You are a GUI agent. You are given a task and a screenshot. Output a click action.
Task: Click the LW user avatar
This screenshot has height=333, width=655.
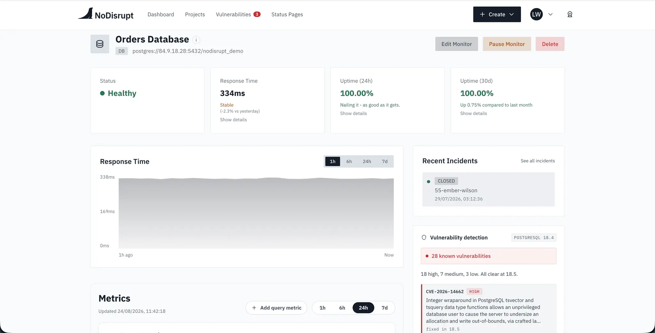point(536,14)
